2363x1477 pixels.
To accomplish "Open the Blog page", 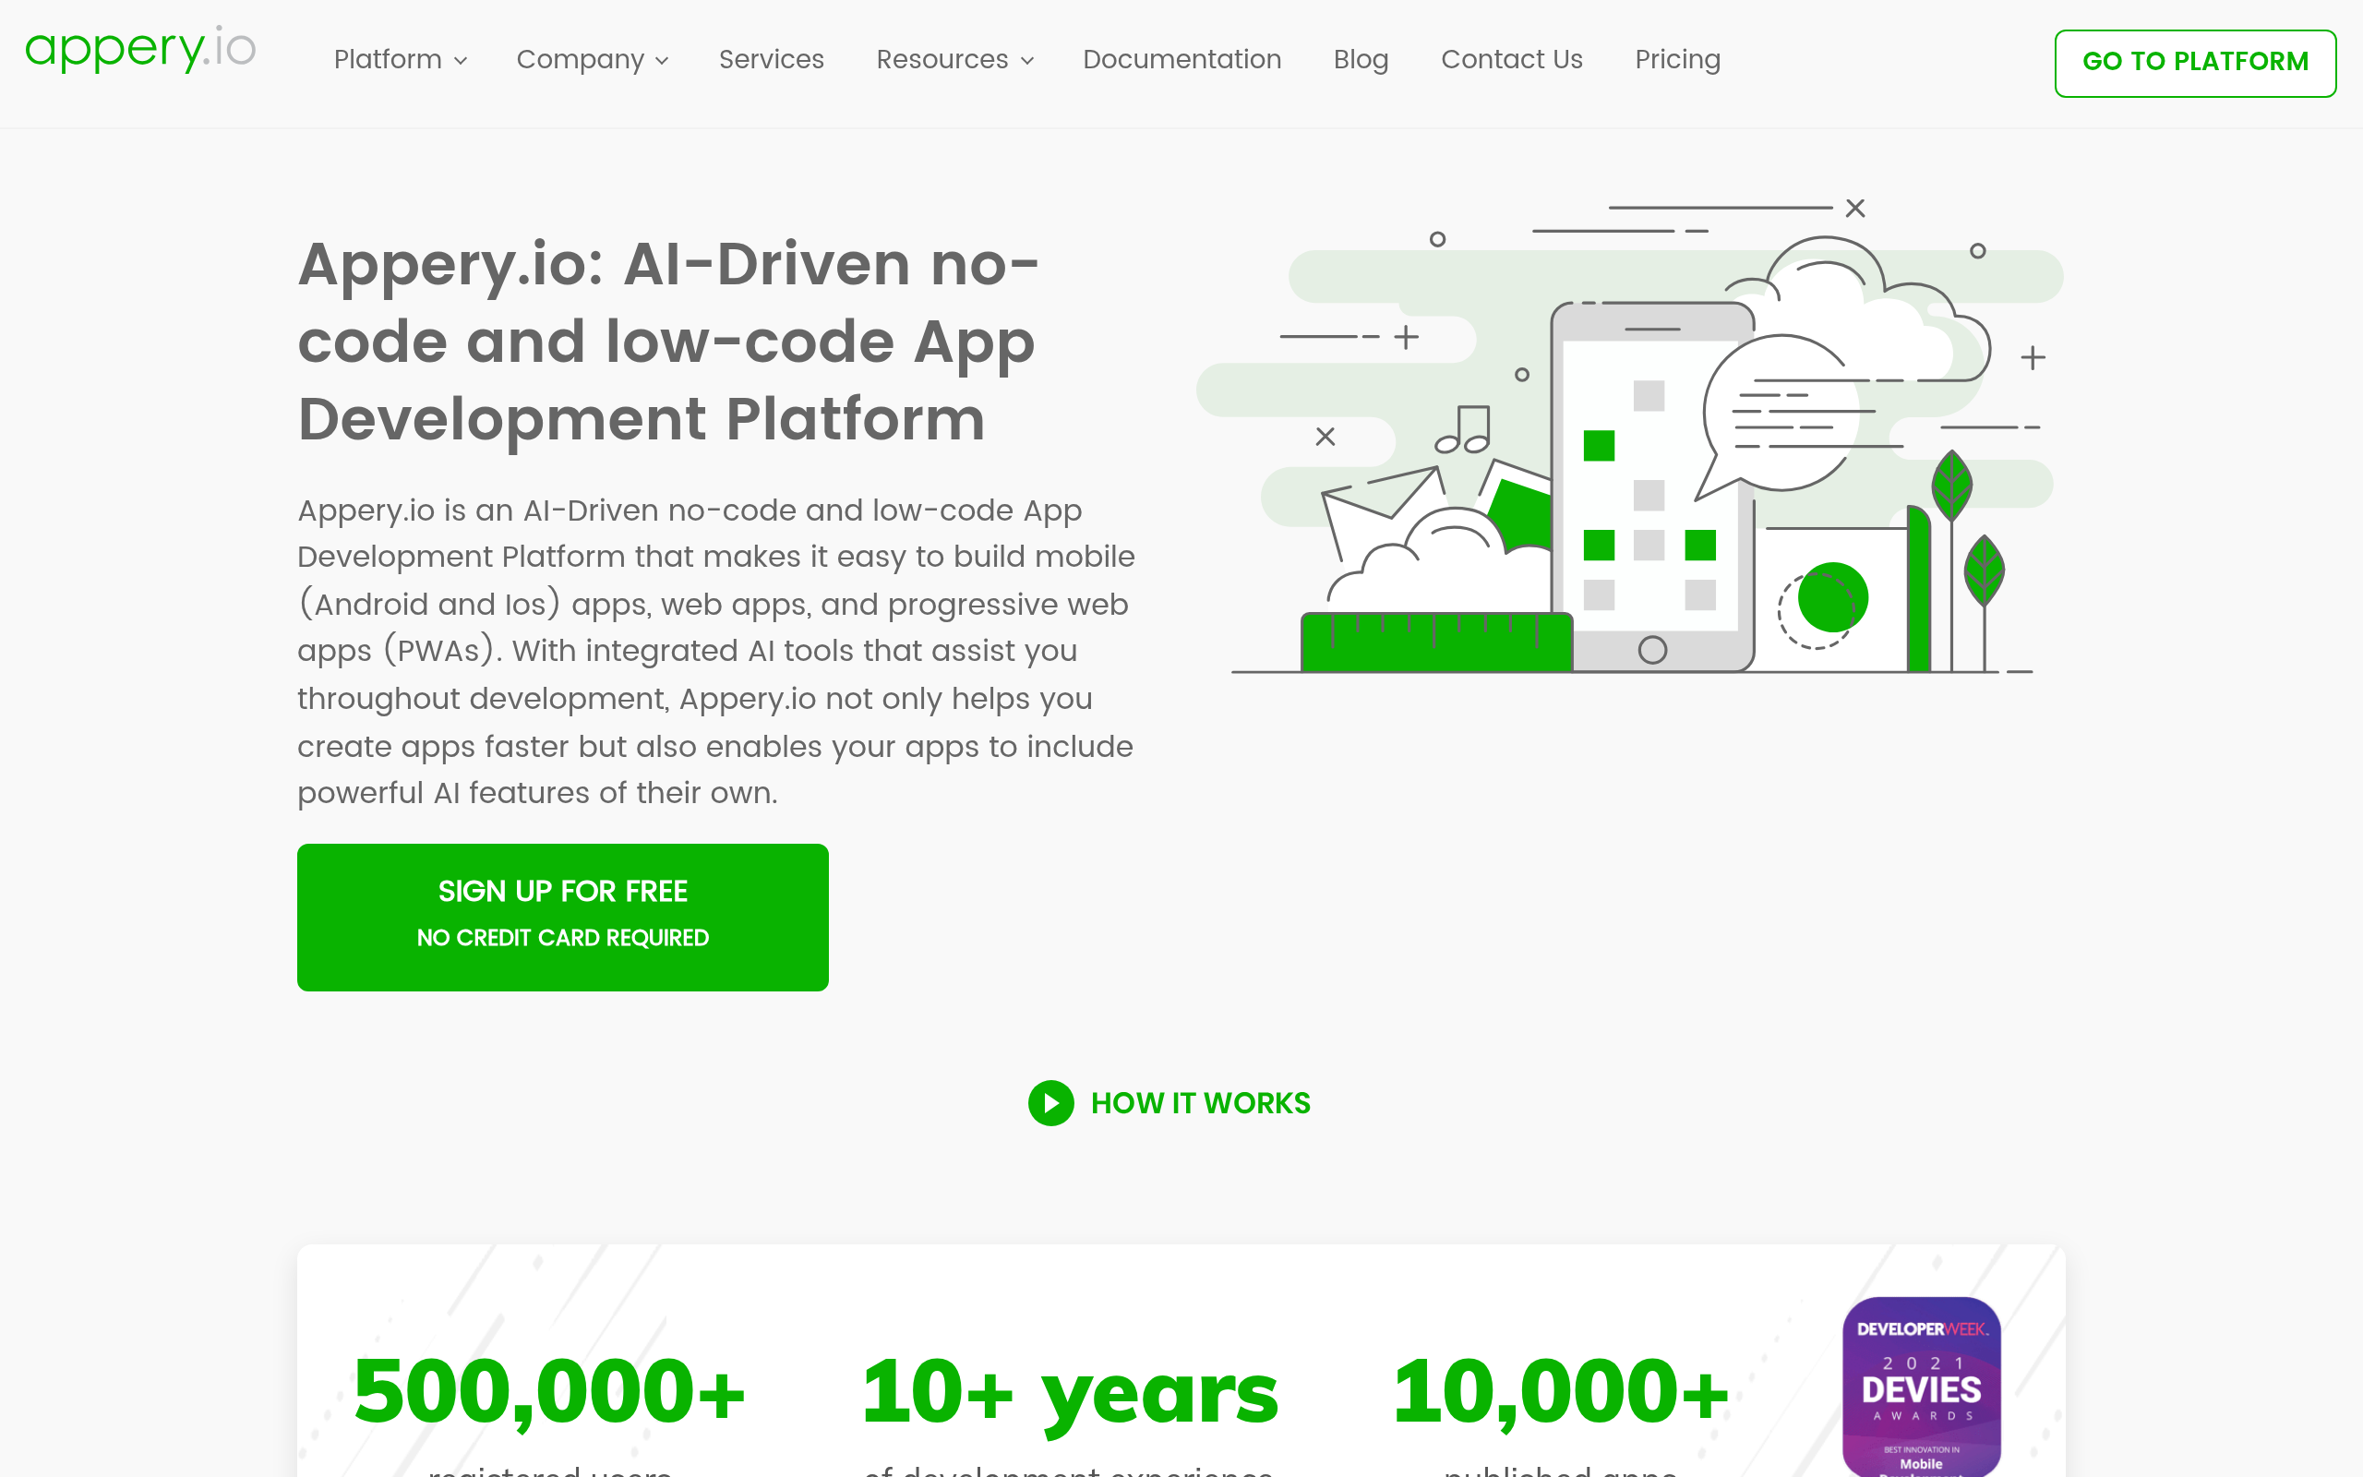I will 1361,60.
